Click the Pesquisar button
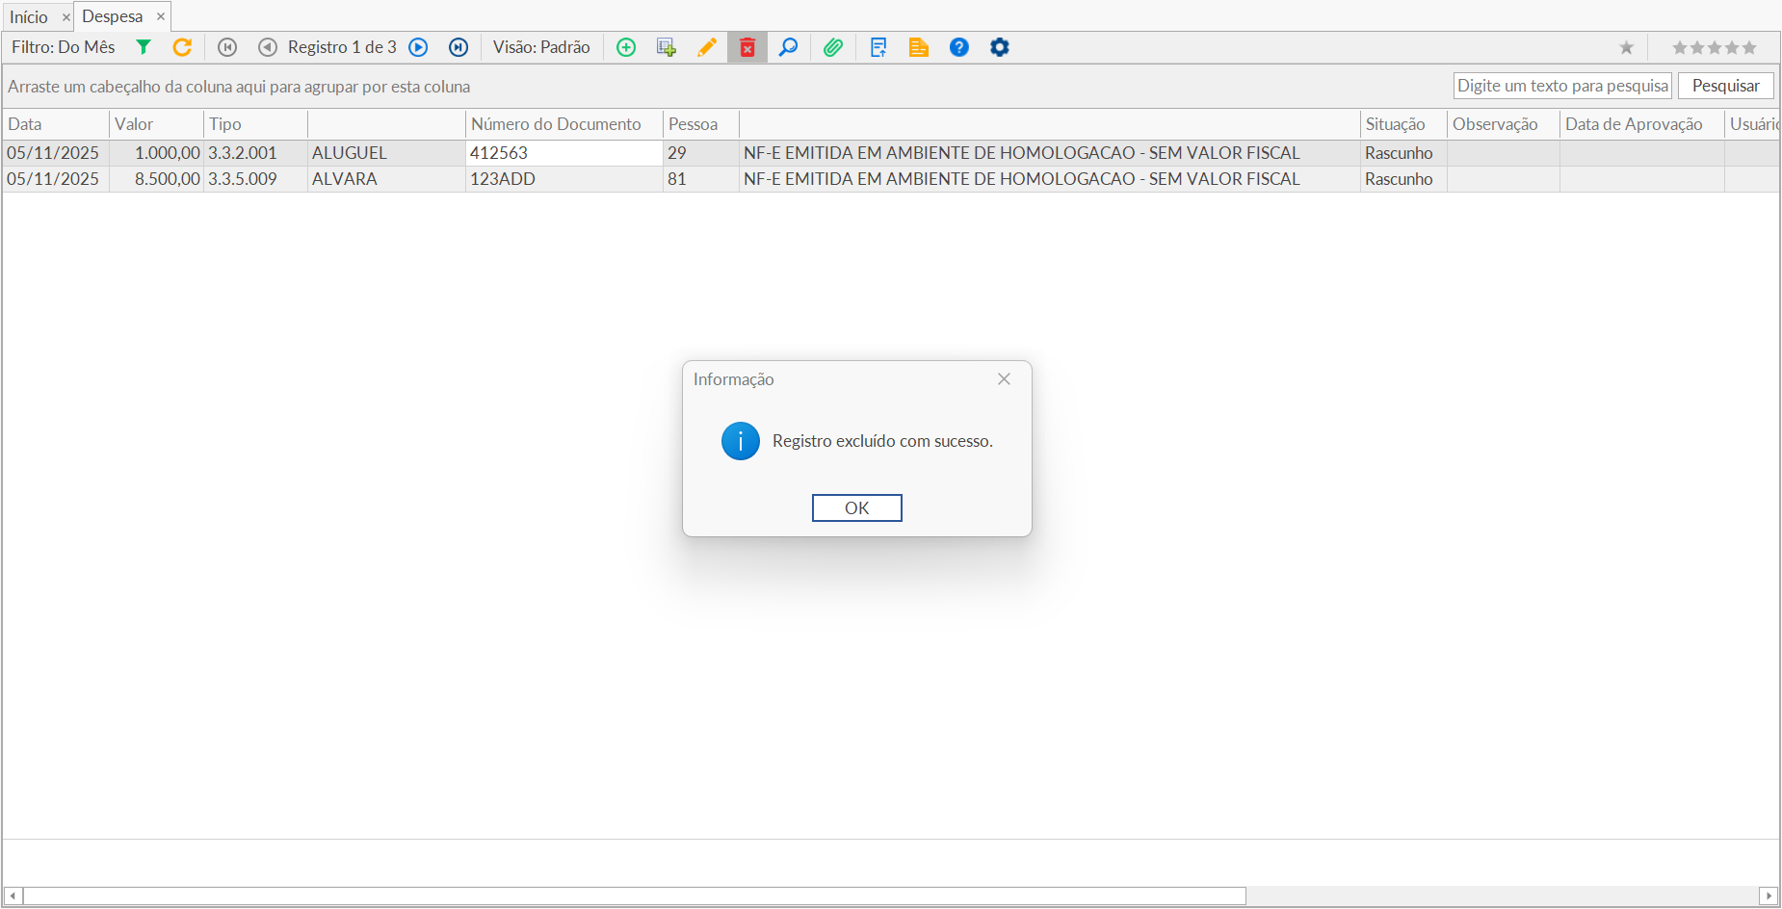This screenshot has height=909, width=1782. click(x=1725, y=86)
